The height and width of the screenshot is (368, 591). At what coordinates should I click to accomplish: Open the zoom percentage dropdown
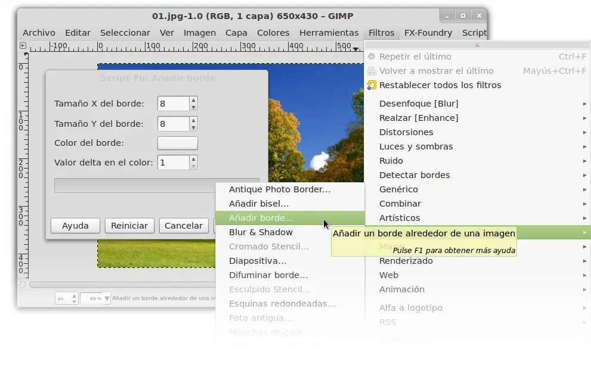coord(107,298)
